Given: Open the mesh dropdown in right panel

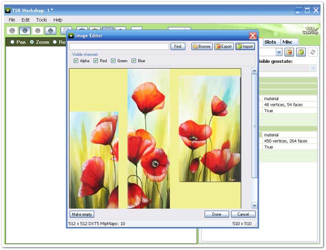Looking at the screenshot, I should [x=279, y=52].
